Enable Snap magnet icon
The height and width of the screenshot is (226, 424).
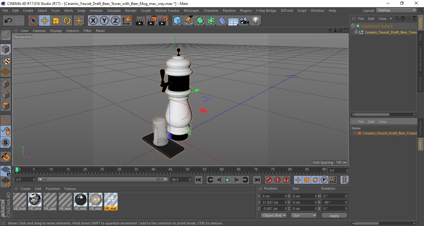coord(6,157)
